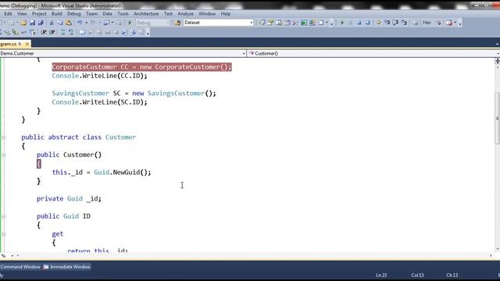Click the red Breakpoints window icon

tap(449, 23)
